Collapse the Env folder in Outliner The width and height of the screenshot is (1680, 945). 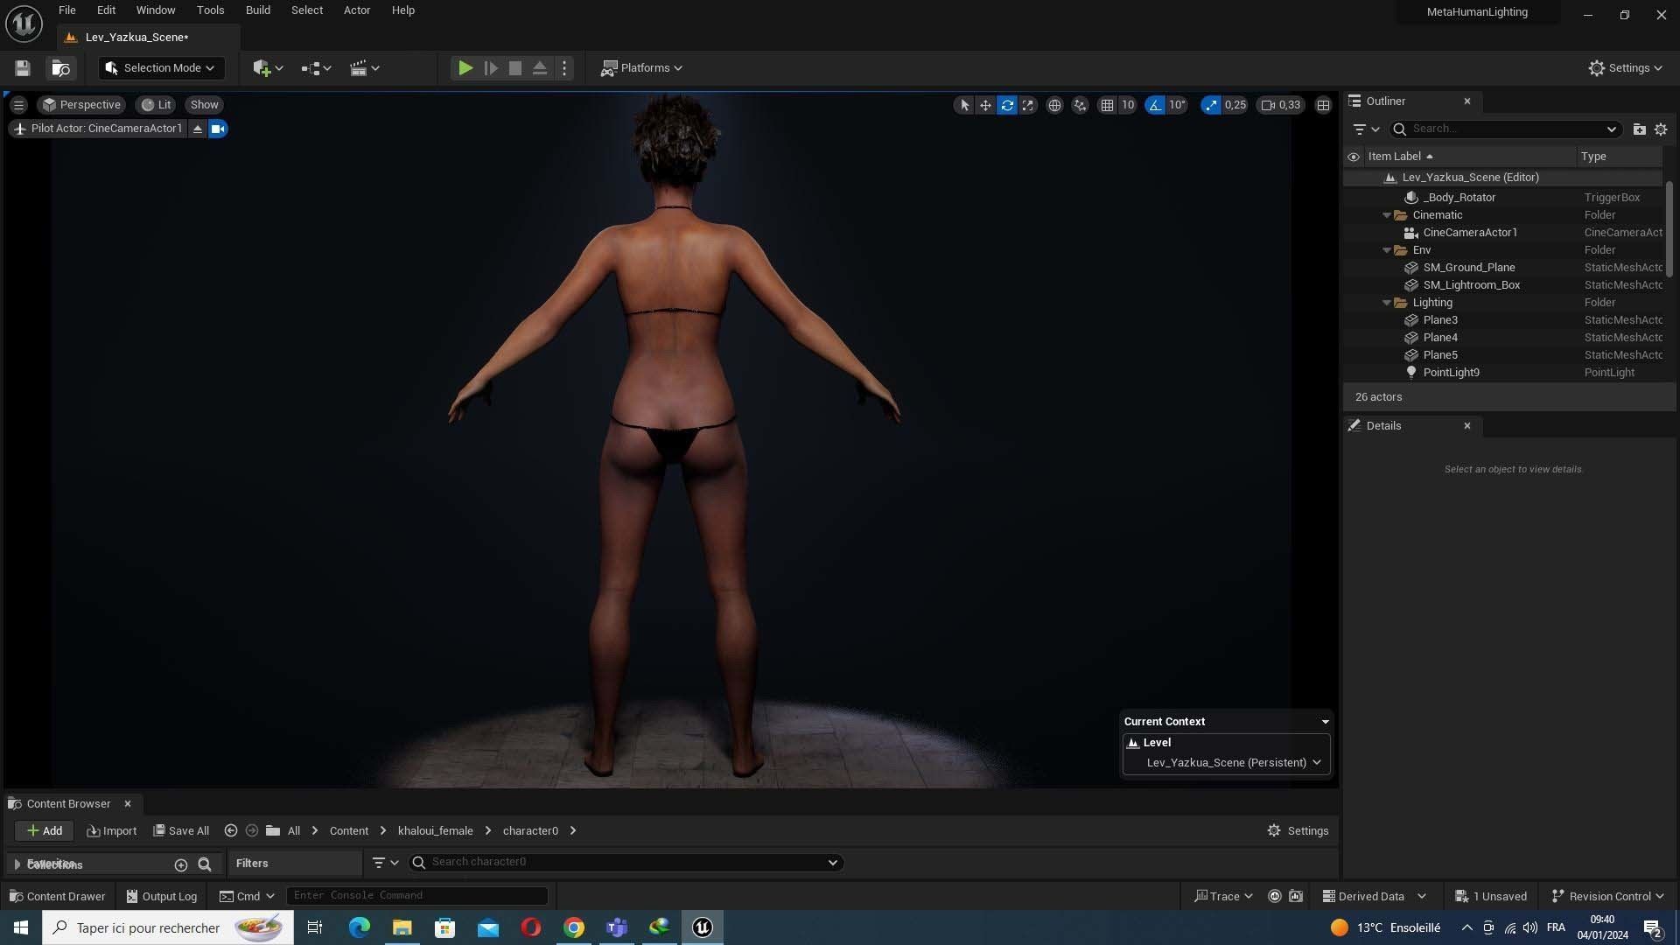pos(1387,250)
